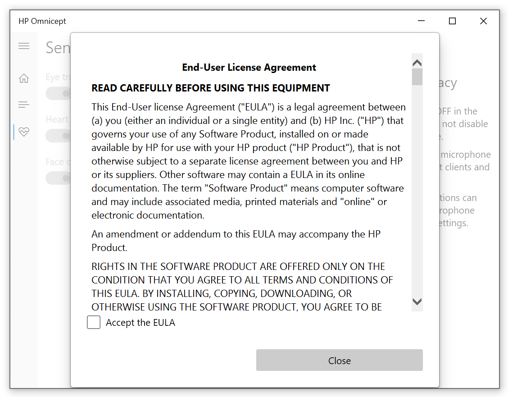Maximize the HP Omnicept window
This screenshot has width=508, height=397.
(x=452, y=21)
